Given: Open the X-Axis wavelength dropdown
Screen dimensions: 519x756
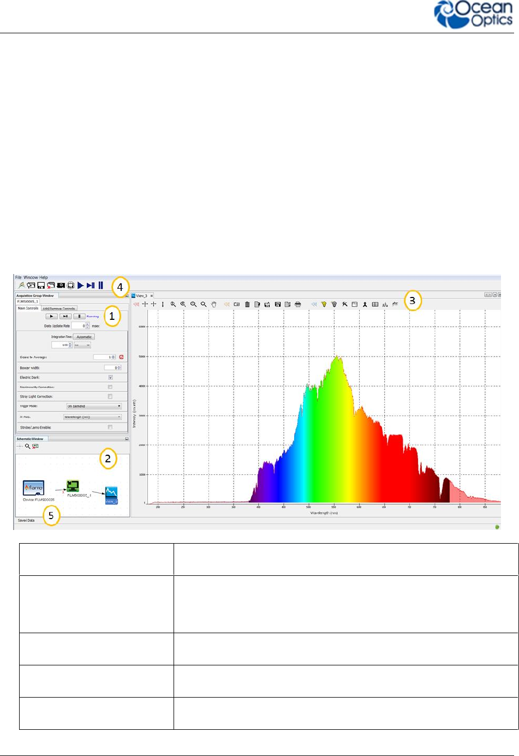Looking at the screenshot, I should pos(92,417).
